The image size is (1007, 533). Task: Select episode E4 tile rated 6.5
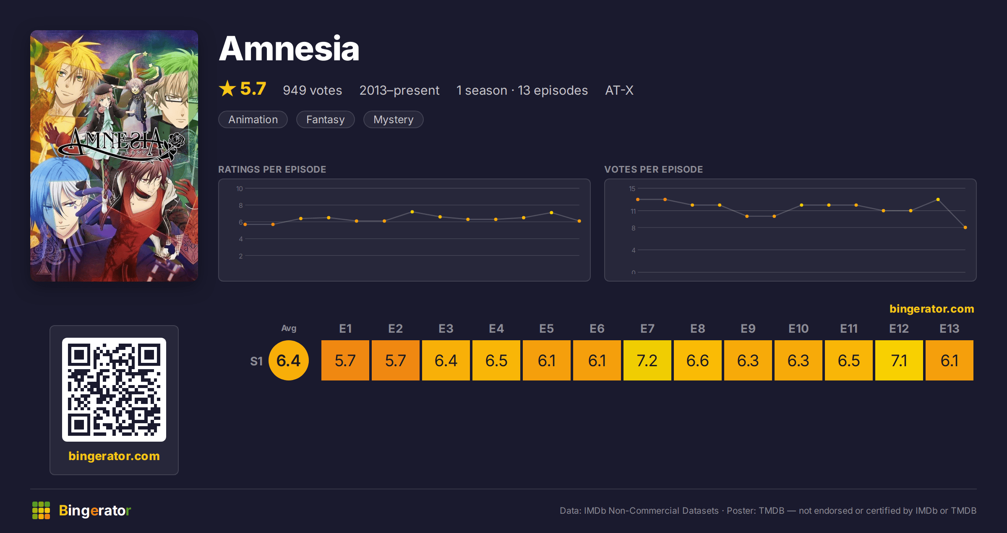coord(496,360)
